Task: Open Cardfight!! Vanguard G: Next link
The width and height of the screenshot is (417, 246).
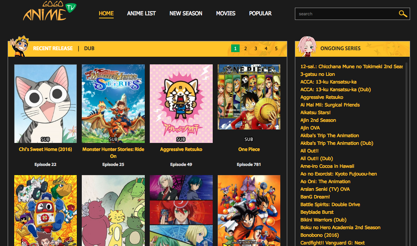Action: pos(333,243)
